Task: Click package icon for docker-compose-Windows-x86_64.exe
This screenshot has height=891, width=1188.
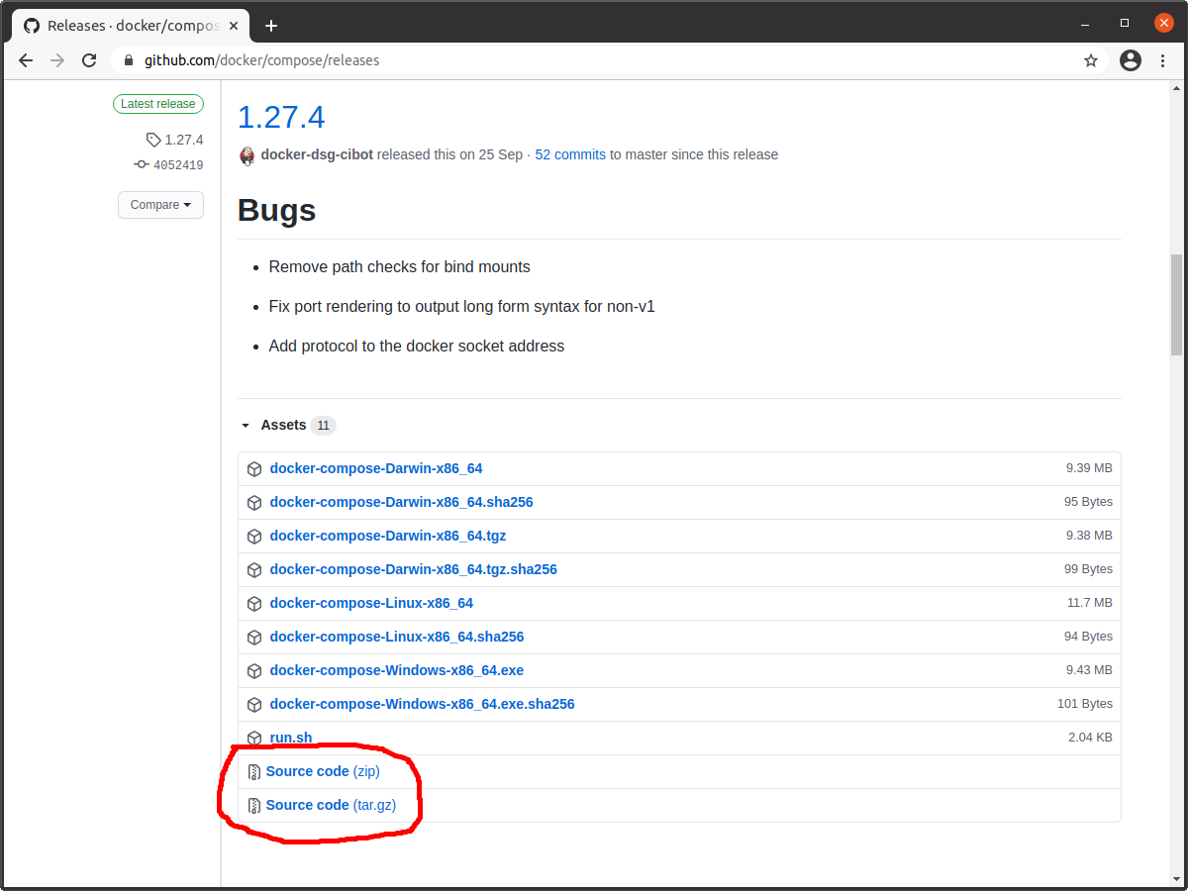Action: tap(254, 671)
